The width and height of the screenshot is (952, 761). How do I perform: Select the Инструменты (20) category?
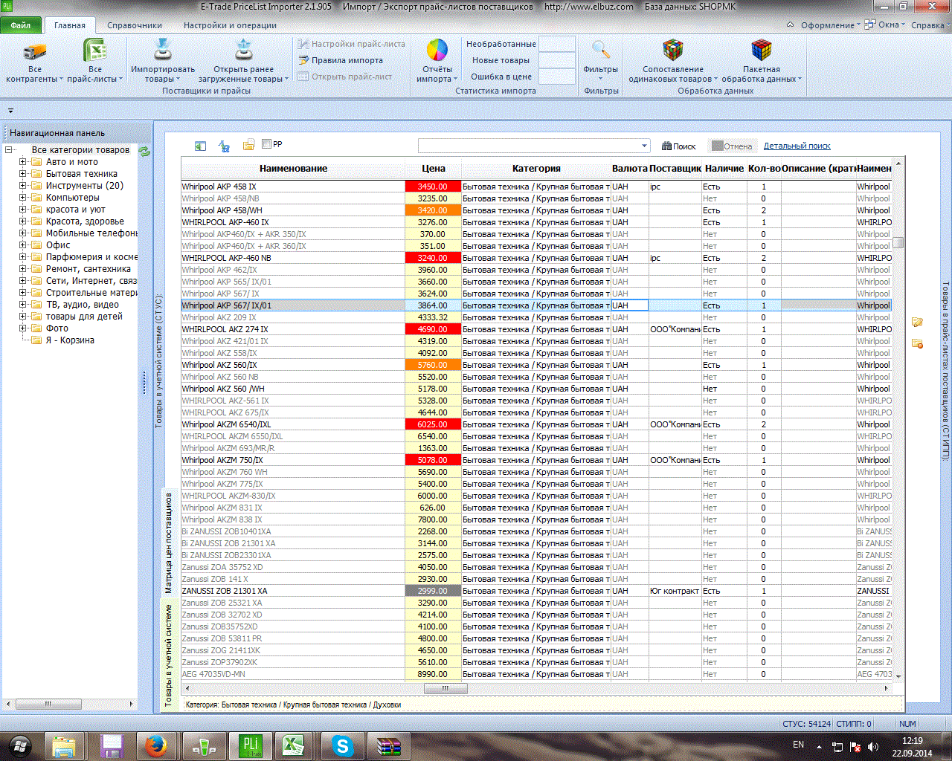84,186
